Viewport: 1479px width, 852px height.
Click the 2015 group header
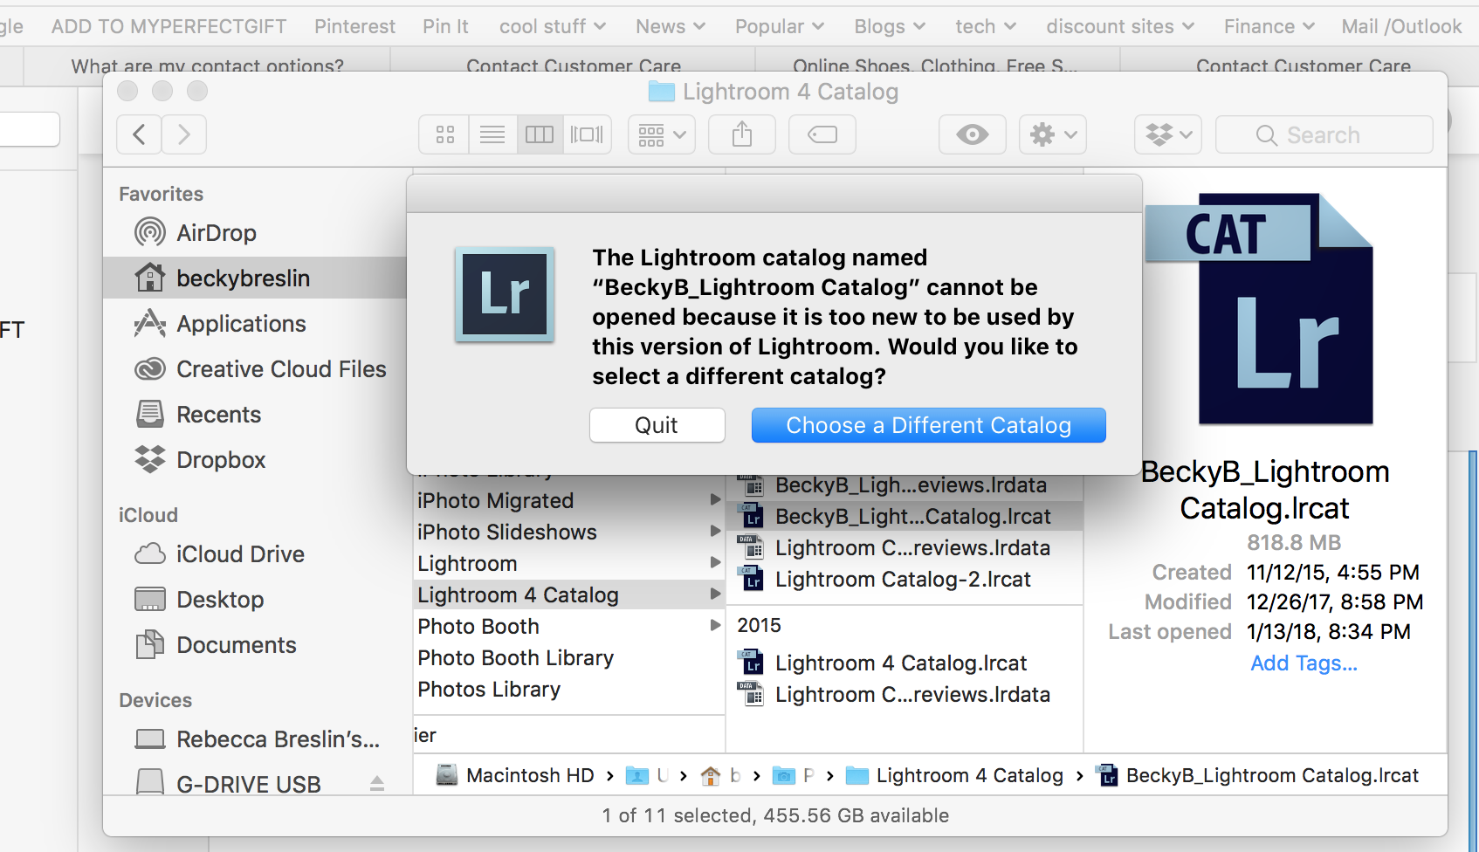click(760, 626)
